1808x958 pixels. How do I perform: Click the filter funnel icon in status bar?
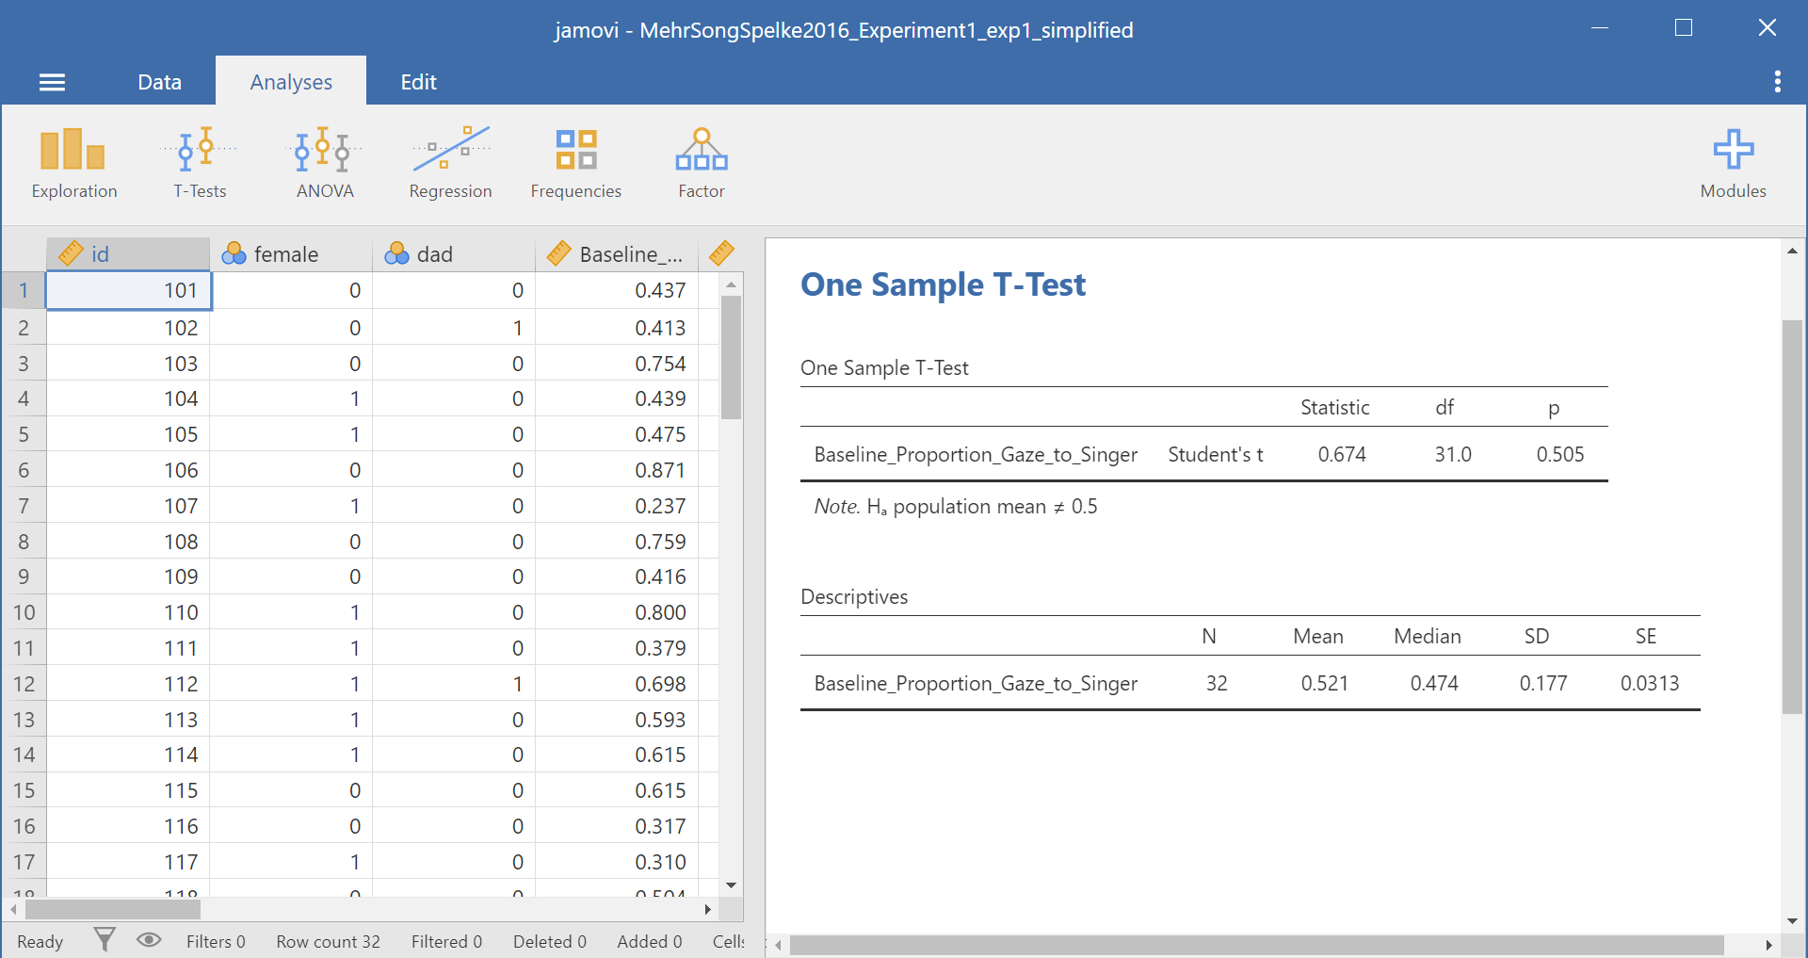[x=105, y=939]
